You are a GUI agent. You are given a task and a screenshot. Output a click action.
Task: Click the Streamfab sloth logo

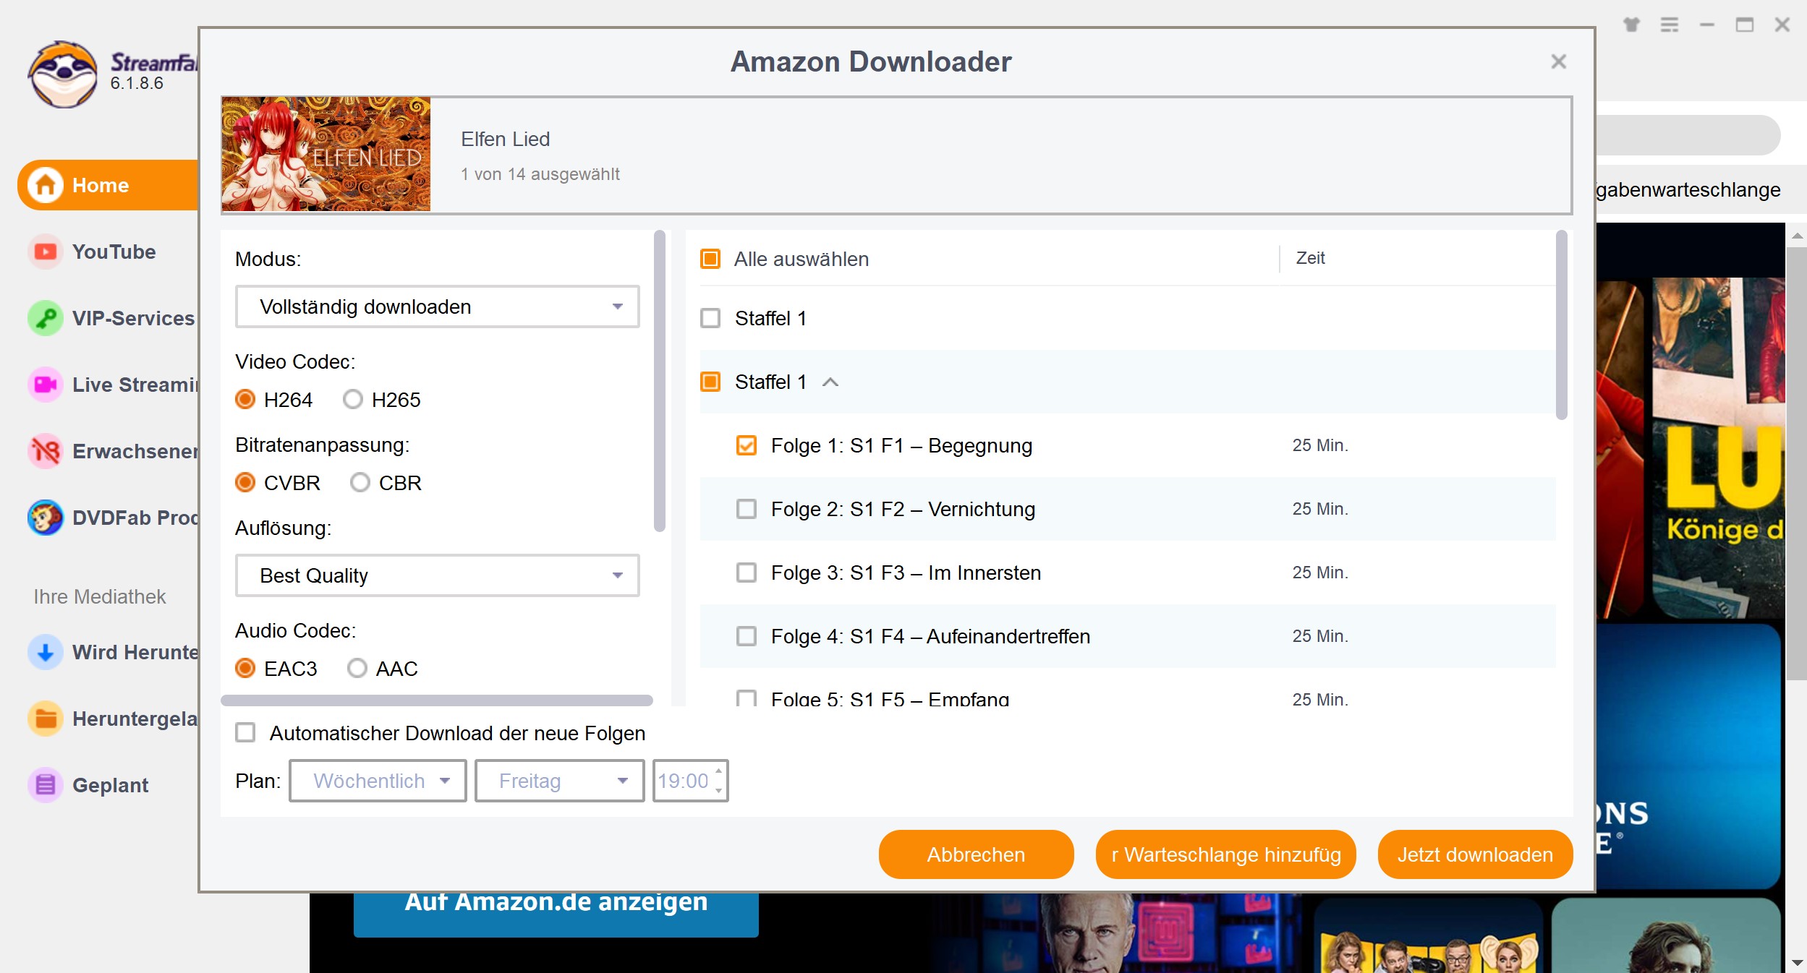62,74
